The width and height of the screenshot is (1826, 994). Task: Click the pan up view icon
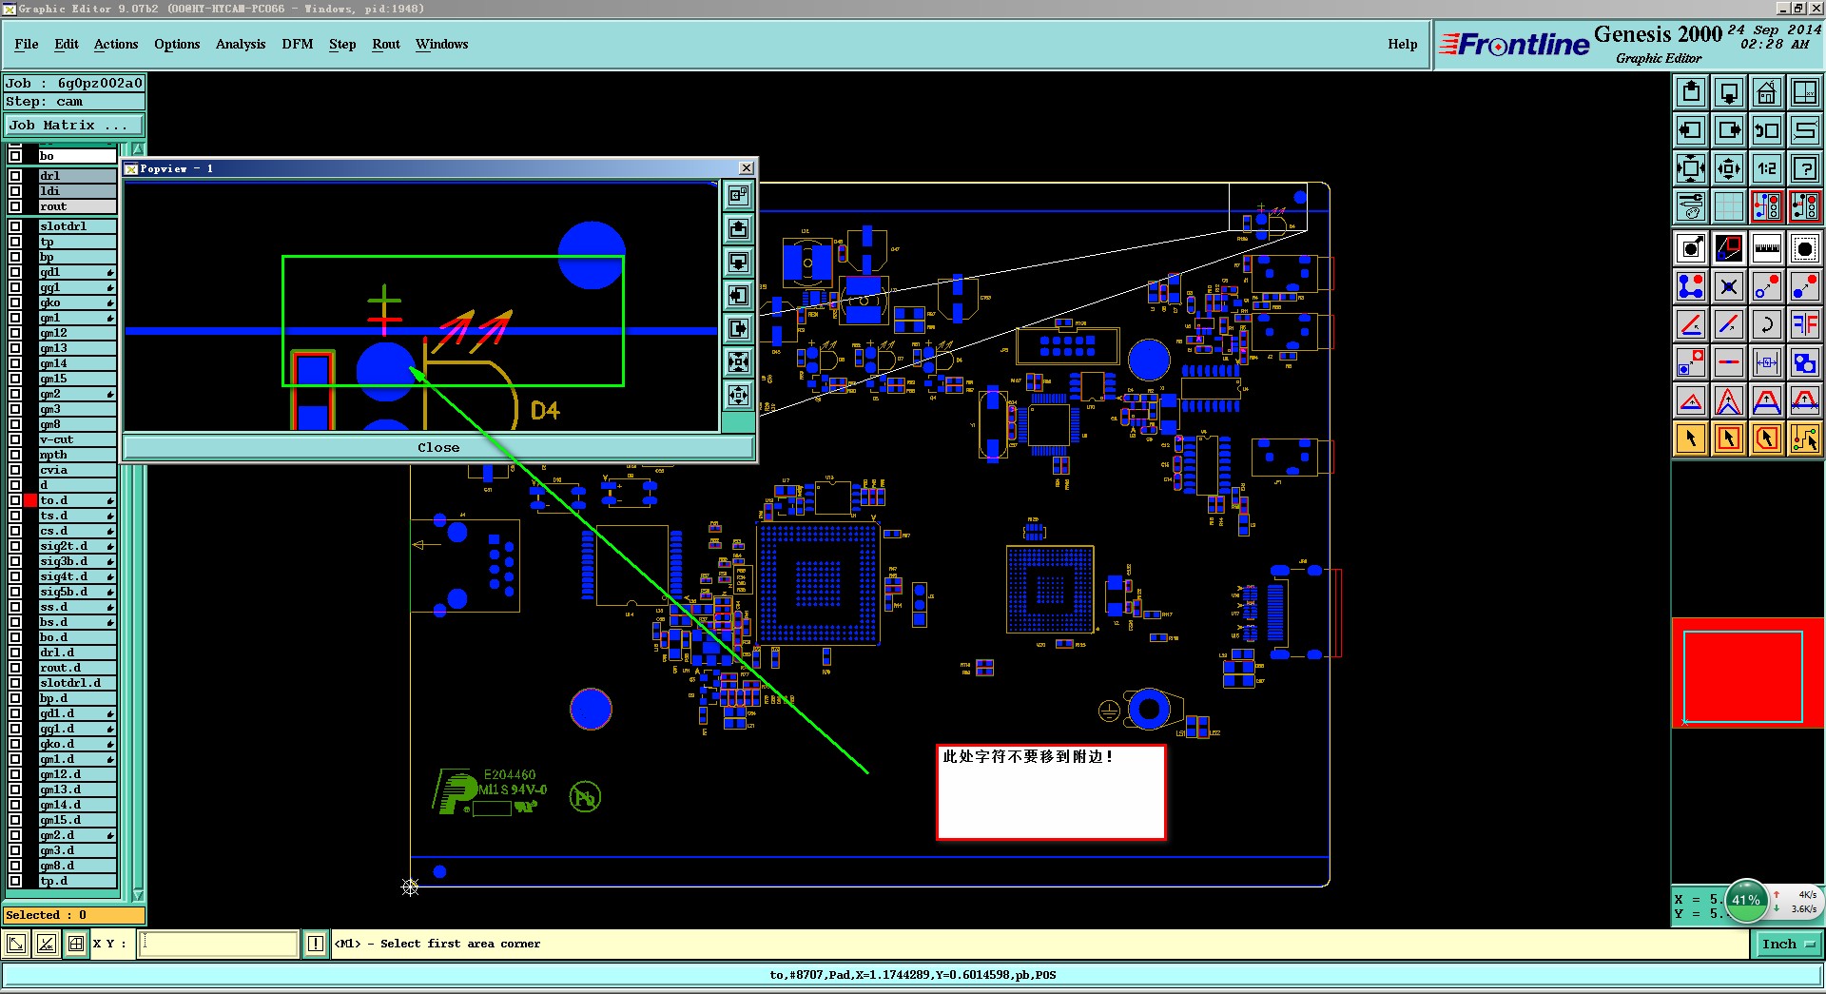tap(1691, 92)
